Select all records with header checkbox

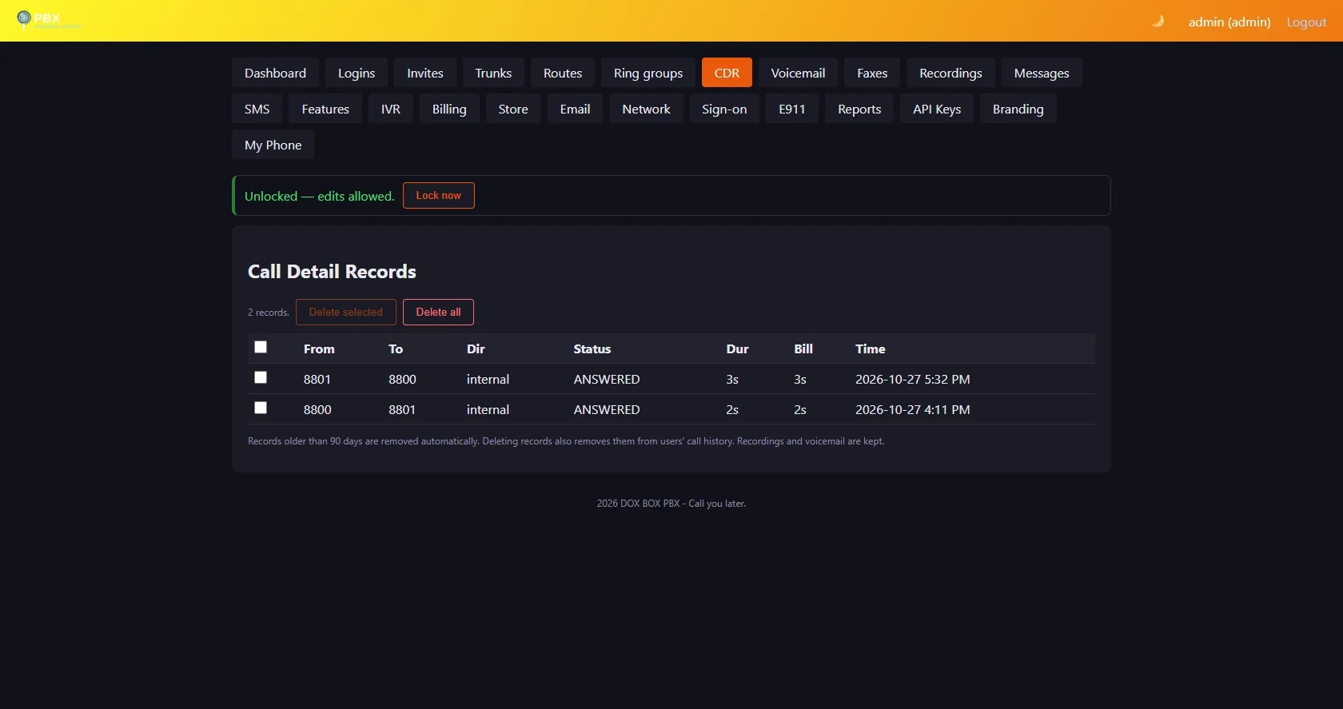(261, 347)
